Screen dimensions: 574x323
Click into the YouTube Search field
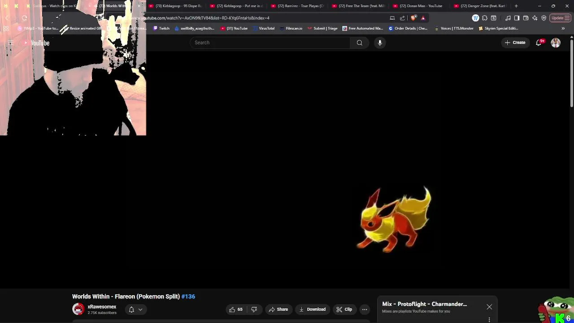click(270, 43)
